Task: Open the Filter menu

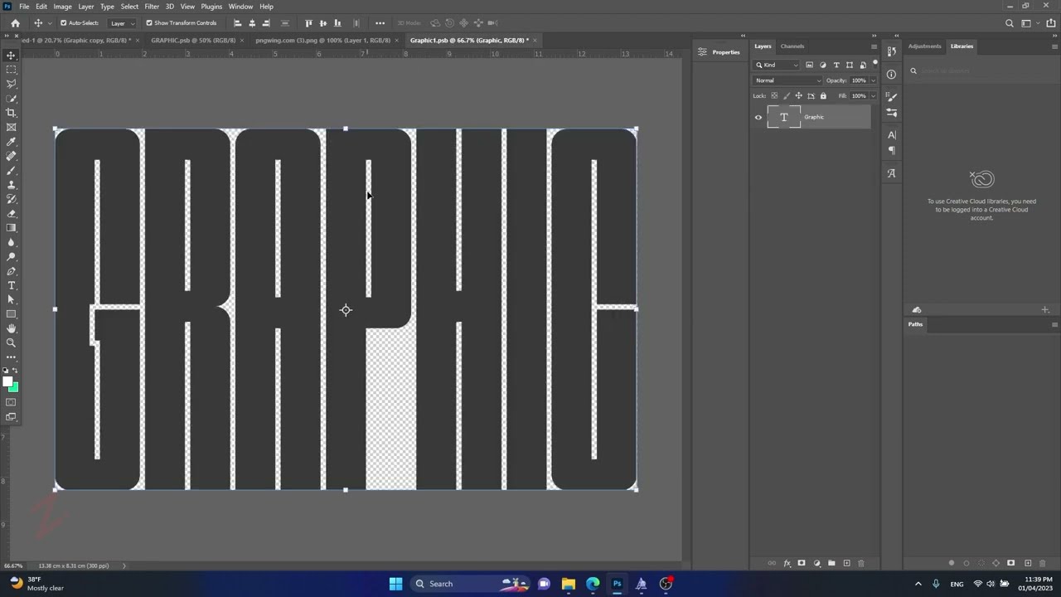Action: (152, 7)
